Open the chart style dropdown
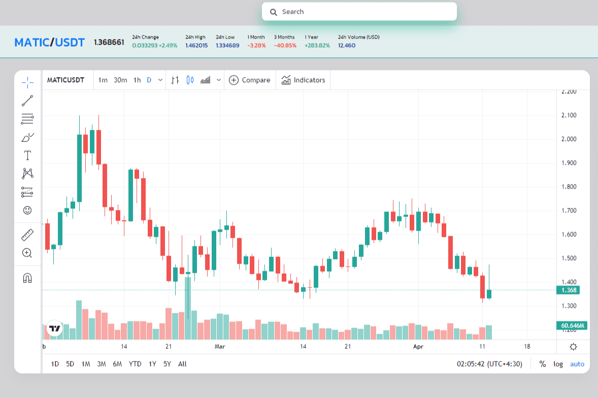Image resolution: width=598 pixels, height=398 pixels. tap(218, 80)
